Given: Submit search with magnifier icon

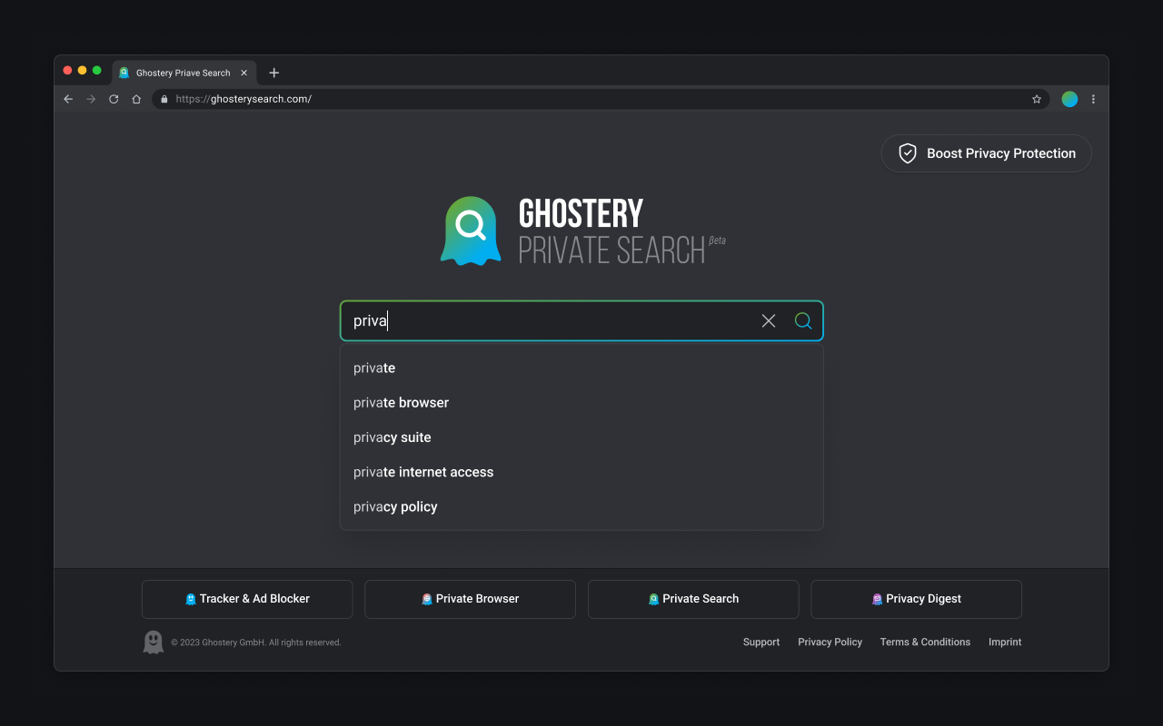Looking at the screenshot, I should [803, 320].
